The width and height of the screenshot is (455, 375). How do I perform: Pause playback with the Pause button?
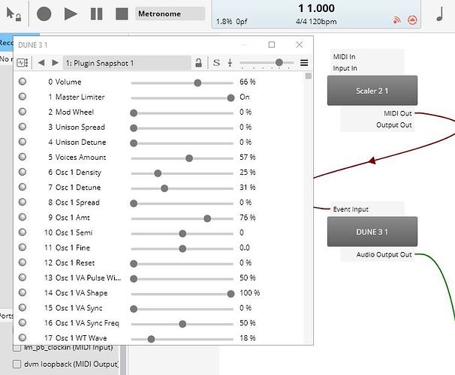coord(97,13)
